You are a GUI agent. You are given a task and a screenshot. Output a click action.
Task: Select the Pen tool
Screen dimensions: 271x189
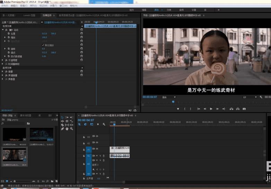62,129
